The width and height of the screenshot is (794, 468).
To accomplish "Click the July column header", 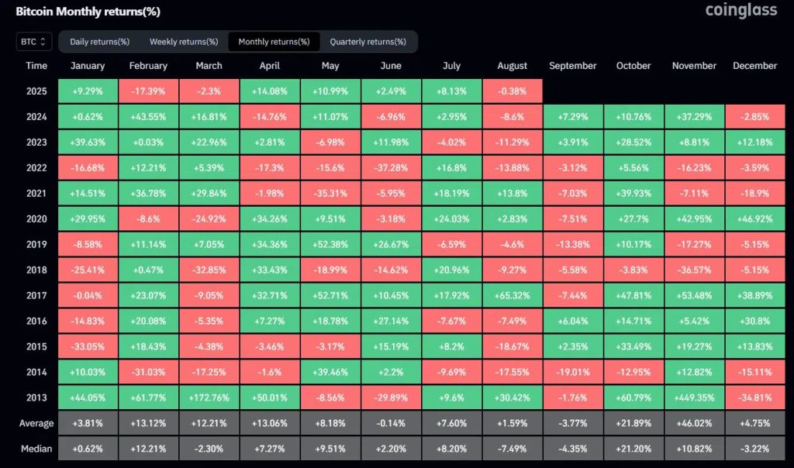I will click(x=451, y=66).
